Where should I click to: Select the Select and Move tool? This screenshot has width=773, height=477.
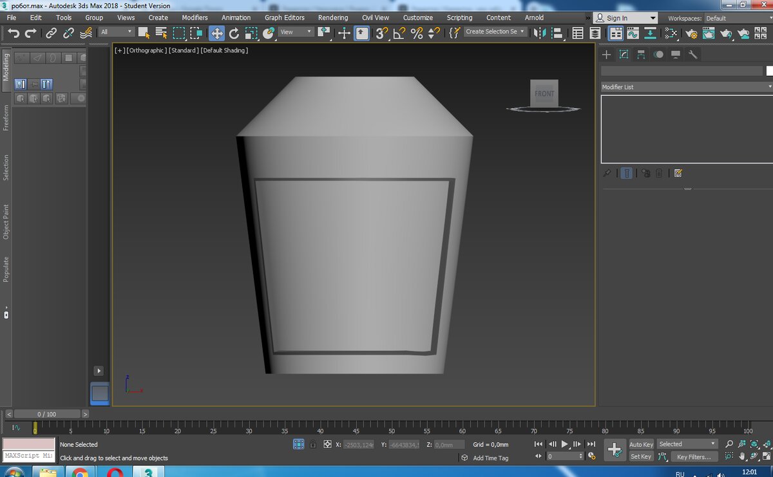pyautogui.click(x=216, y=33)
